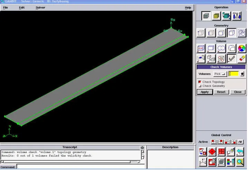Open the Mesh operation toolpad
This screenshot has width=249, height=171.
[x=216, y=16]
